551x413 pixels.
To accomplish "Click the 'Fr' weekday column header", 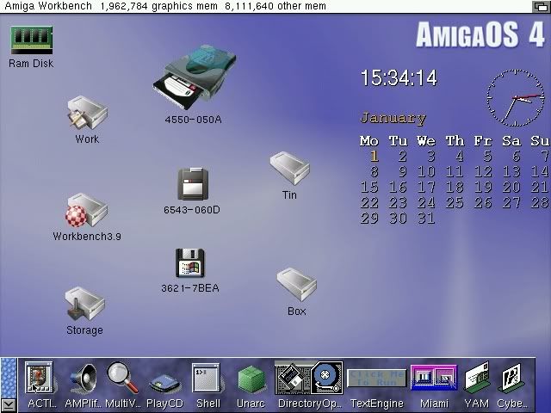I will [x=483, y=141].
